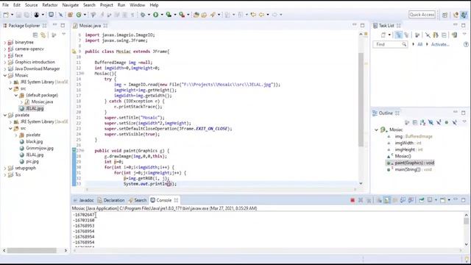Expand the binarytree project
This screenshot has height=265, width=471.
(5, 43)
